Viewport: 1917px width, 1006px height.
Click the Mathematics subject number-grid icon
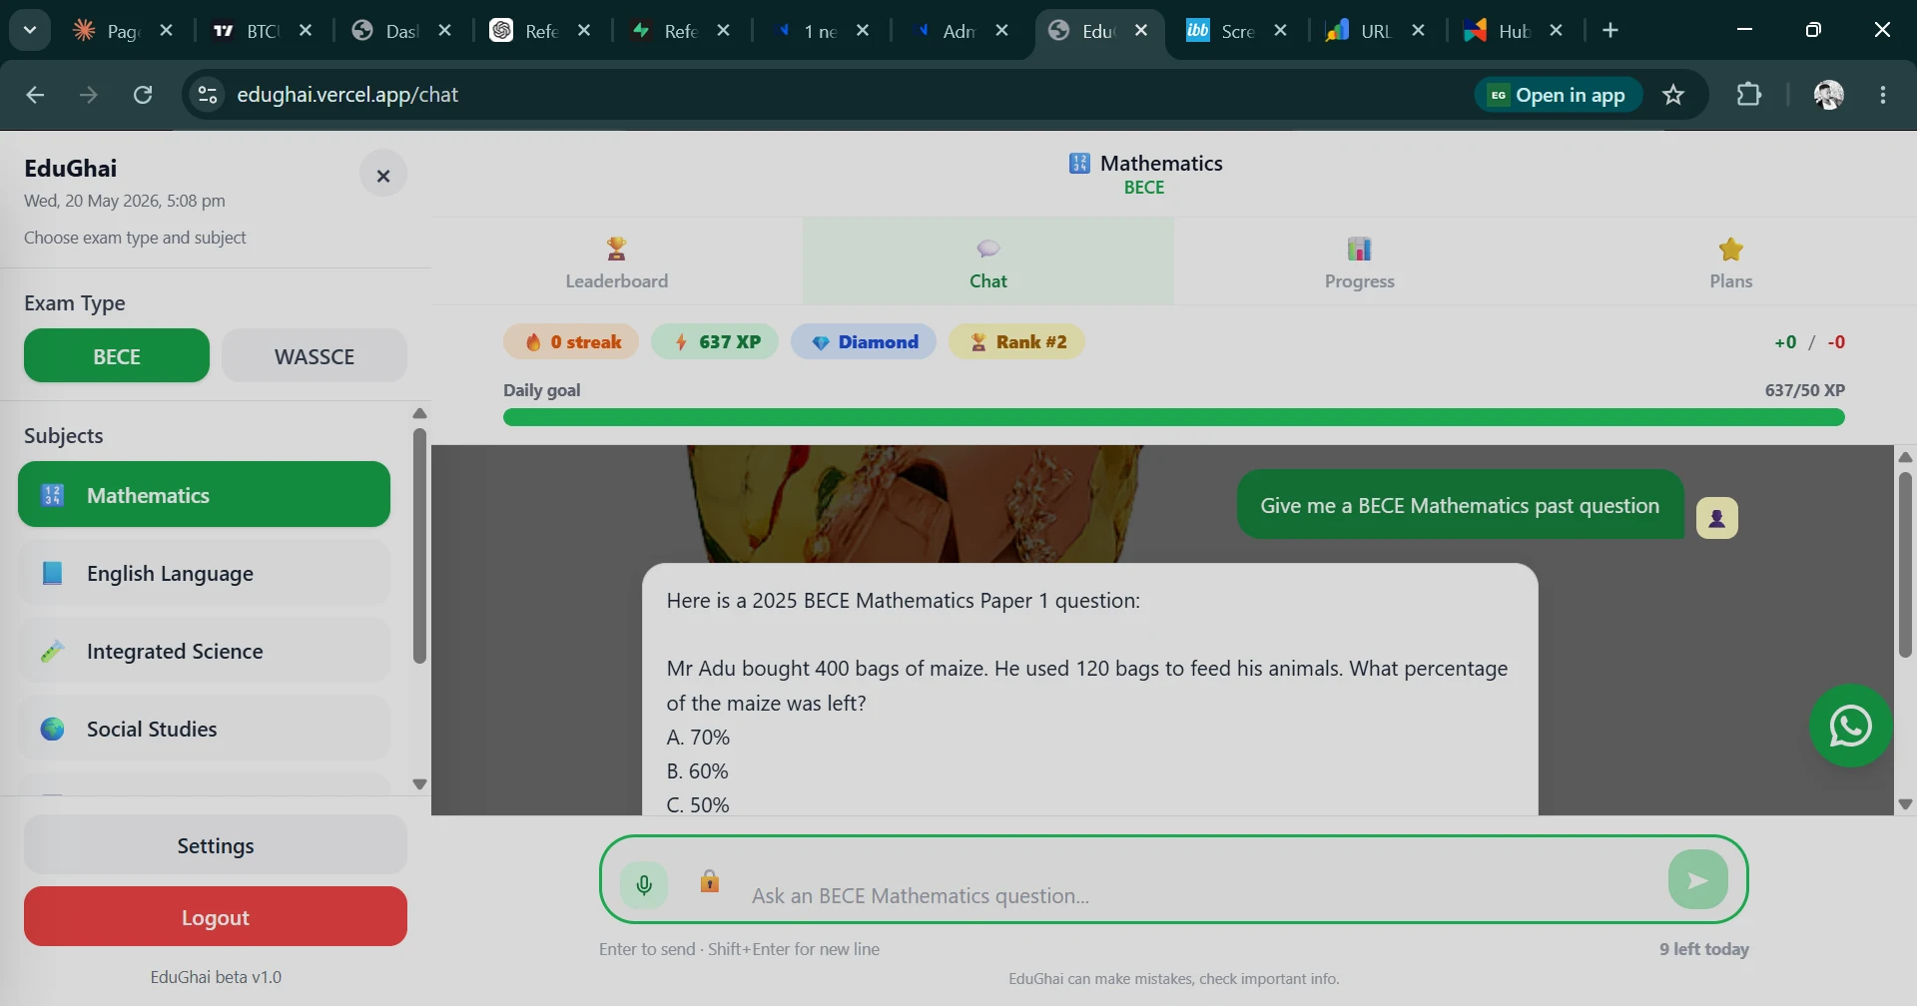click(52, 495)
